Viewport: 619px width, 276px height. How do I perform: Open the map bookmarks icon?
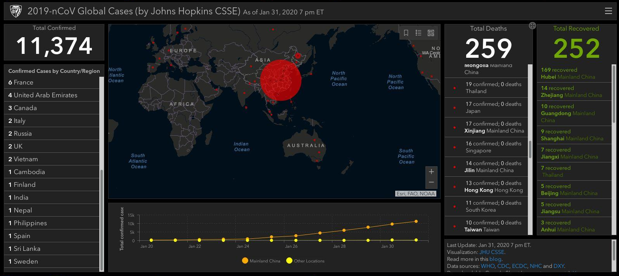(x=406, y=33)
